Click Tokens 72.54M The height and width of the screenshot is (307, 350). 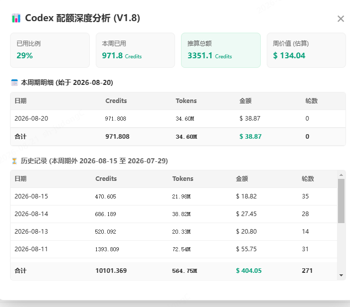pyautogui.click(x=181, y=249)
